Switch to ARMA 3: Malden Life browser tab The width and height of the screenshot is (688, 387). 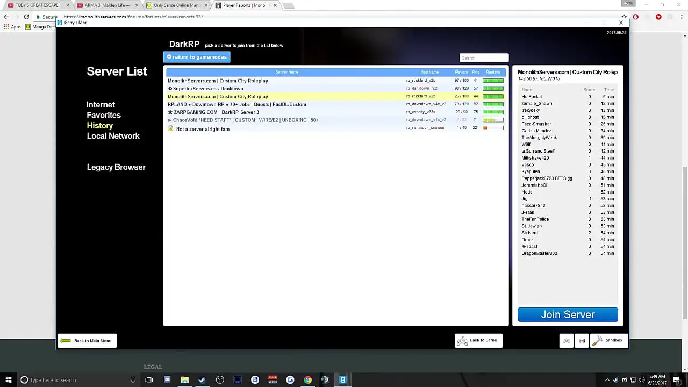(x=107, y=5)
